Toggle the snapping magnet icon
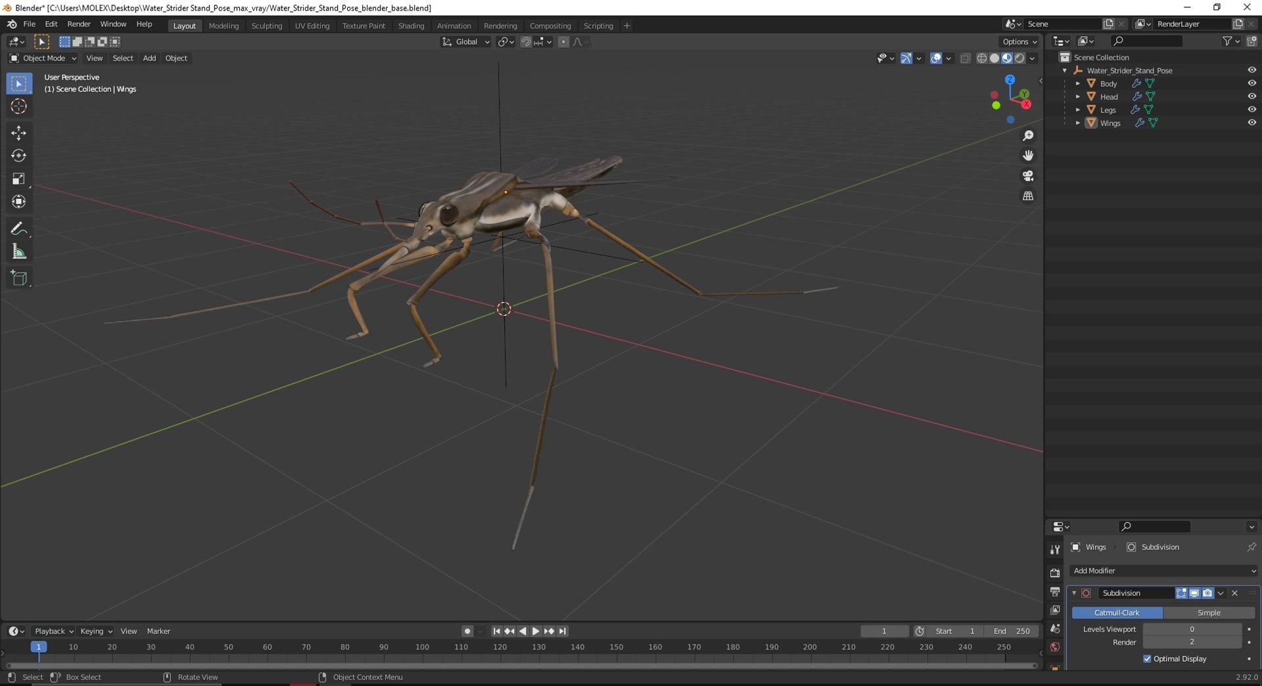 tap(526, 41)
